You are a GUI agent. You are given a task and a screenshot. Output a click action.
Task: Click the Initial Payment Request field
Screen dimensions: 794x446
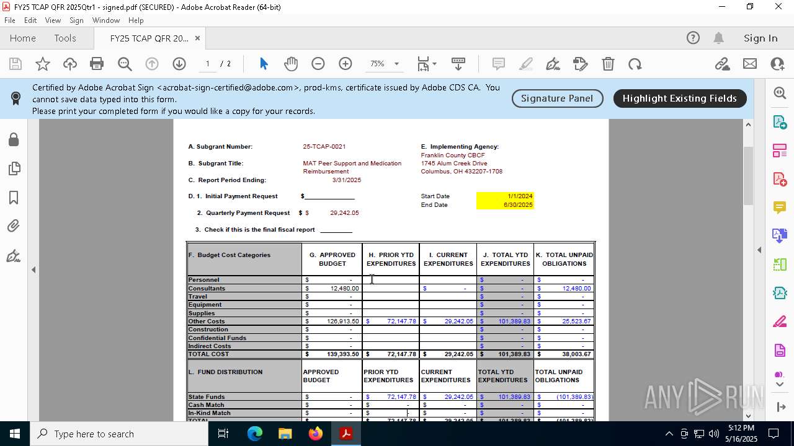[x=329, y=196]
